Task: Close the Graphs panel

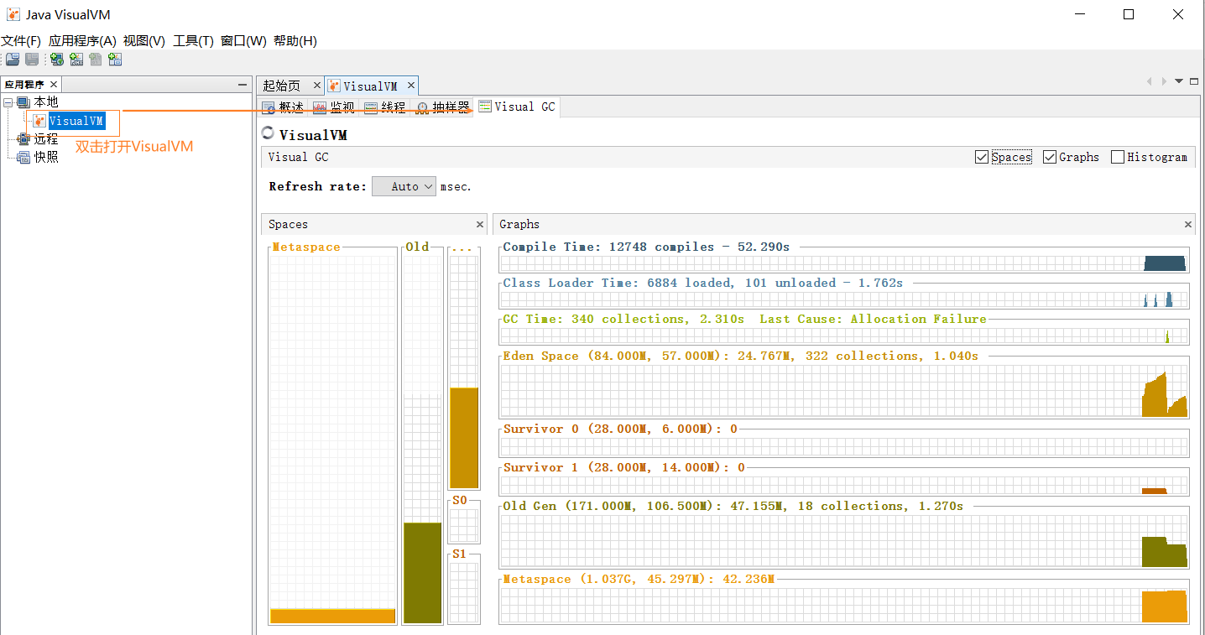Action: click(x=1188, y=225)
